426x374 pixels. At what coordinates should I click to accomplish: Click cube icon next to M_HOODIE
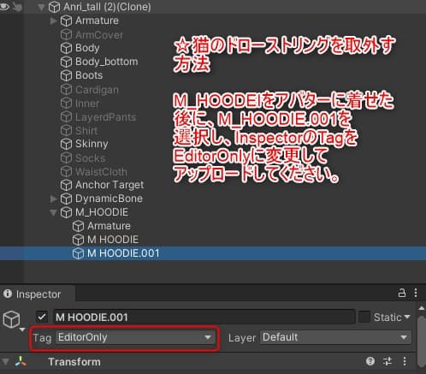coord(66,212)
